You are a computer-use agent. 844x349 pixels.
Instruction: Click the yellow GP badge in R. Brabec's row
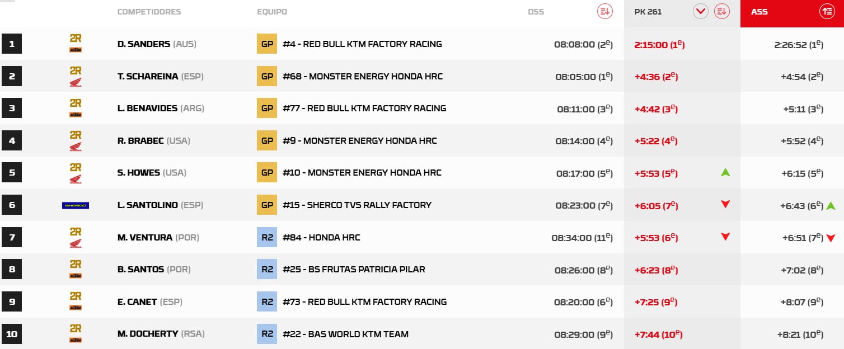267,141
